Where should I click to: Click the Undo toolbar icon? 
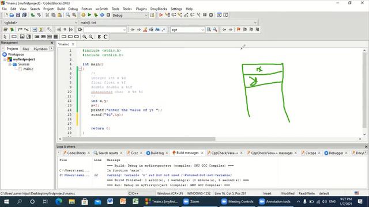[32, 15]
